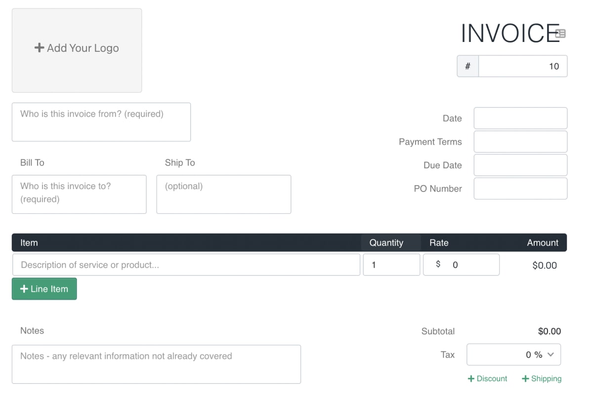Click the address book icon beside INVOICE title
This screenshot has height=395, width=593.
coord(560,34)
